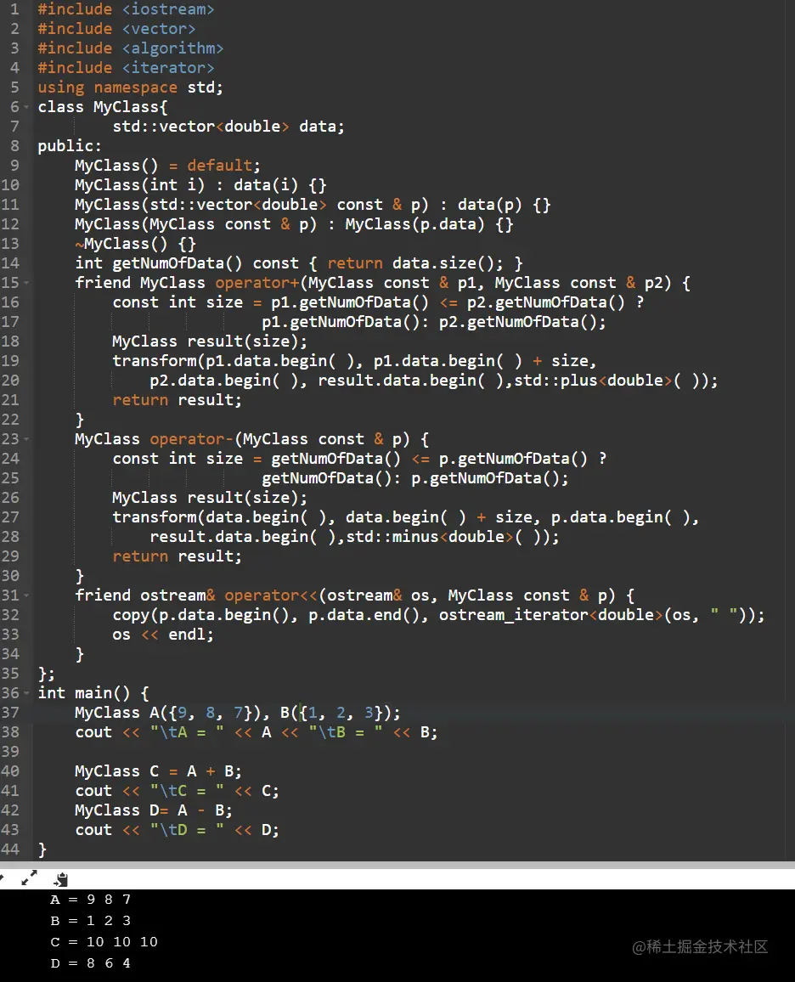Viewport: 795px width, 982px height.
Task: Click 'MyClass(int i) : data(i) {}' line
Action: [x=200, y=184]
